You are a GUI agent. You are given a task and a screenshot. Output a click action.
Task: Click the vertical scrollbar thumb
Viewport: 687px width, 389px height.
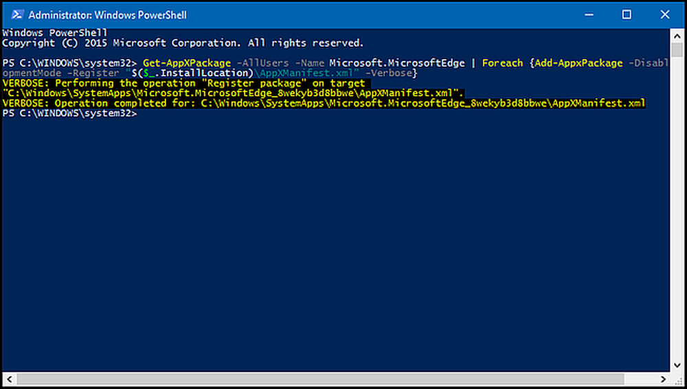click(x=677, y=49)
